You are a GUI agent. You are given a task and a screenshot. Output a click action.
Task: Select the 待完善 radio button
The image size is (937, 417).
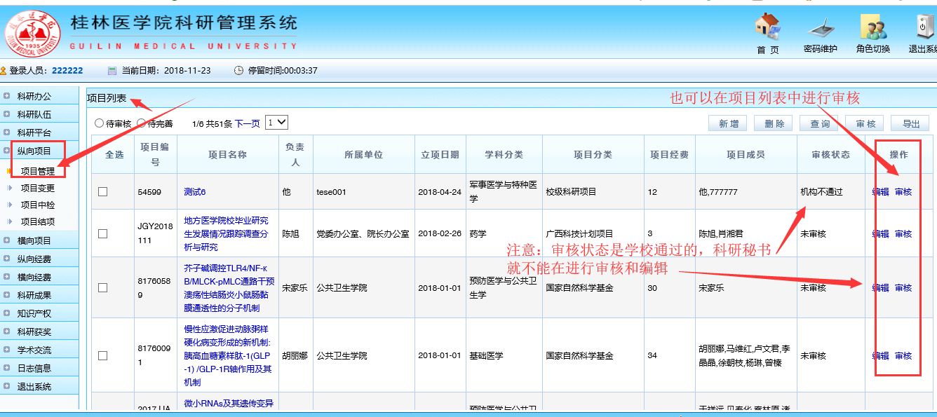pyautogui.click(x=141, y=123)
